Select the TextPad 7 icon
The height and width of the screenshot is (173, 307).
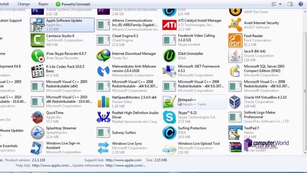click(235, 133)
